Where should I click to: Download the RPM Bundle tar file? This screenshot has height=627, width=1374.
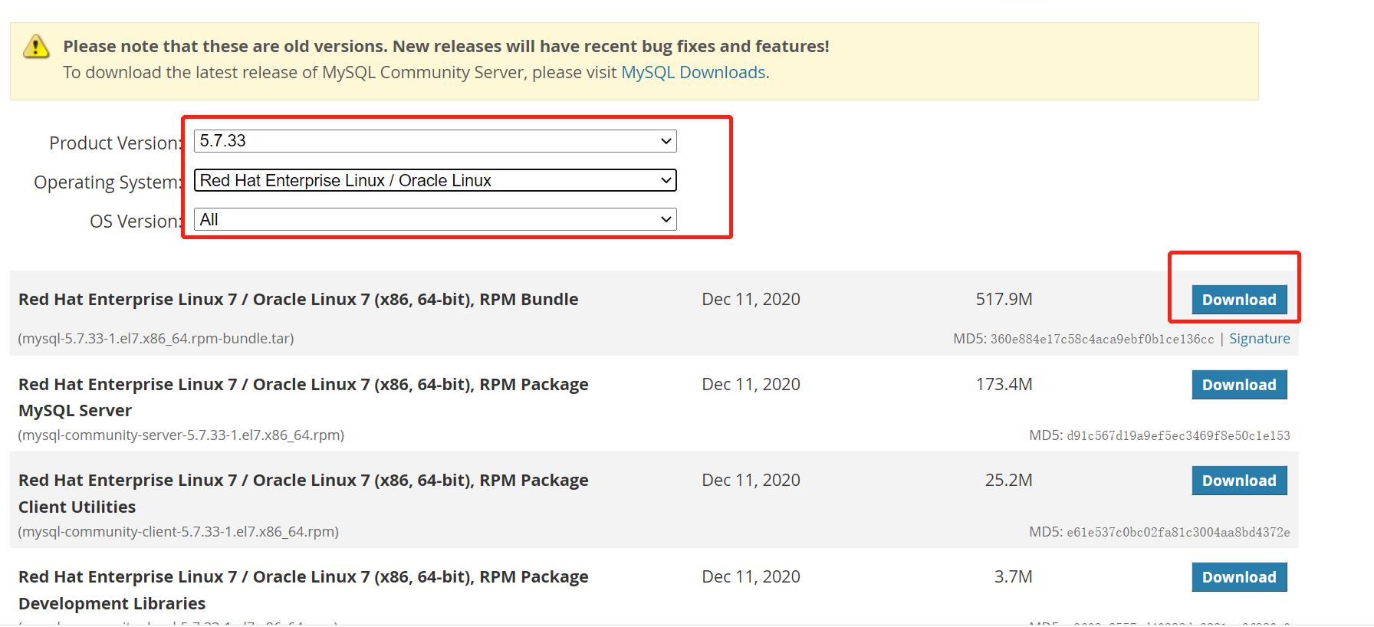pos(1239,300)
